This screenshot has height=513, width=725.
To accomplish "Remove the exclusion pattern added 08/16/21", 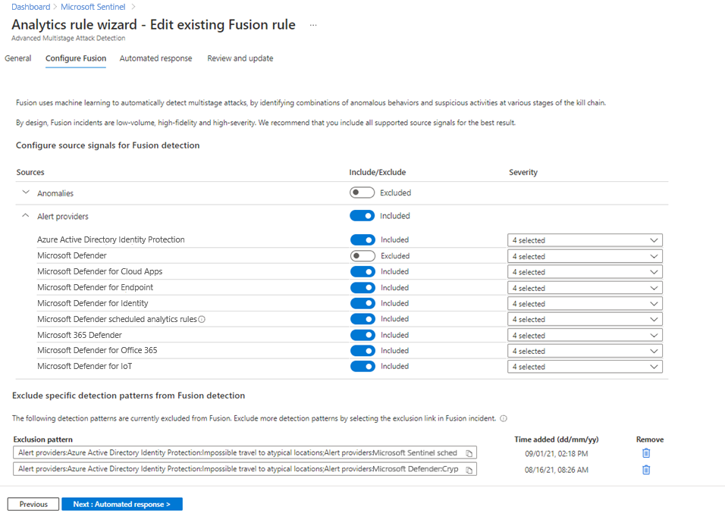I will coord(646,470).
